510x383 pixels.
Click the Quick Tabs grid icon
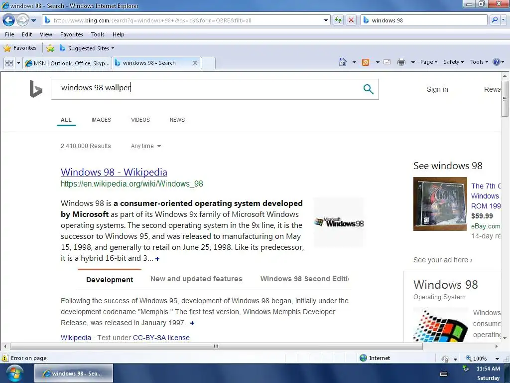[x=9, y=63]
